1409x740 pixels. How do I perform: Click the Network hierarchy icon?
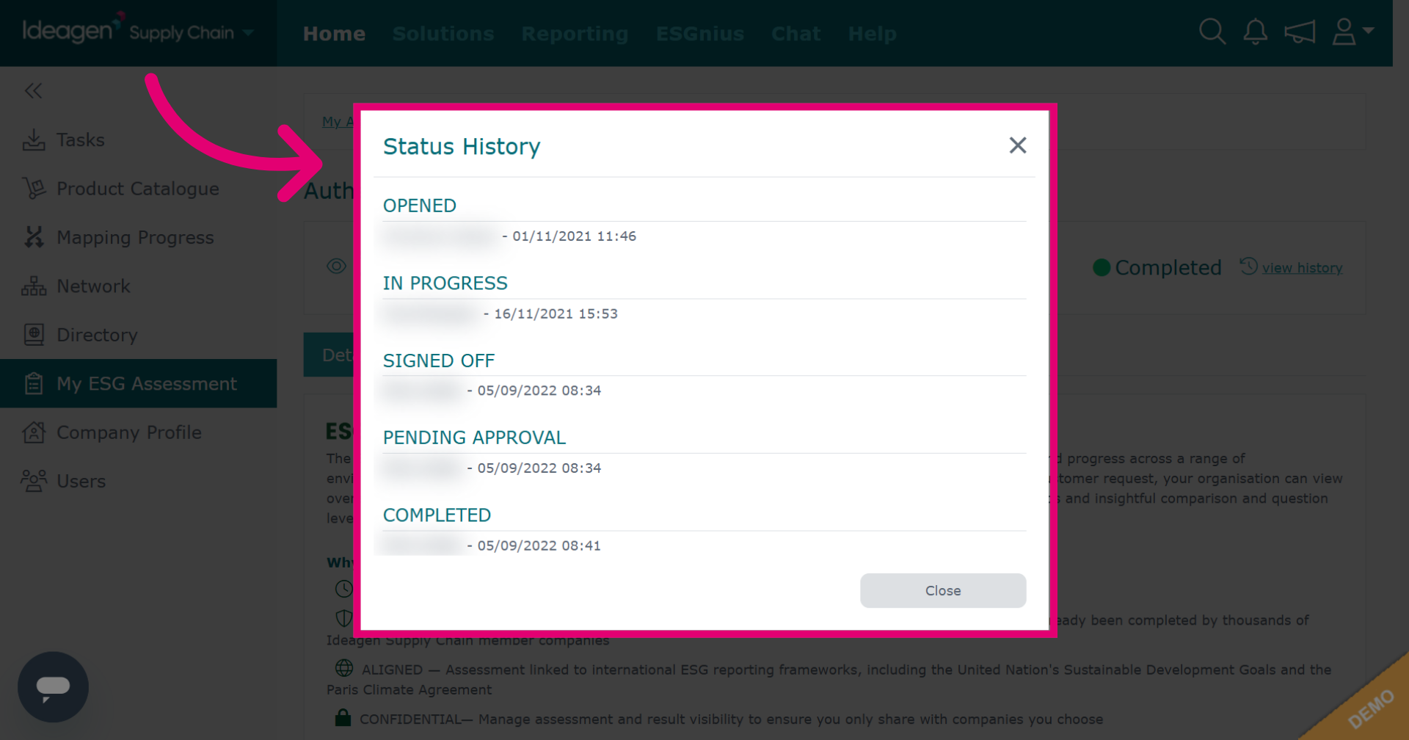[x=34, y=286]
